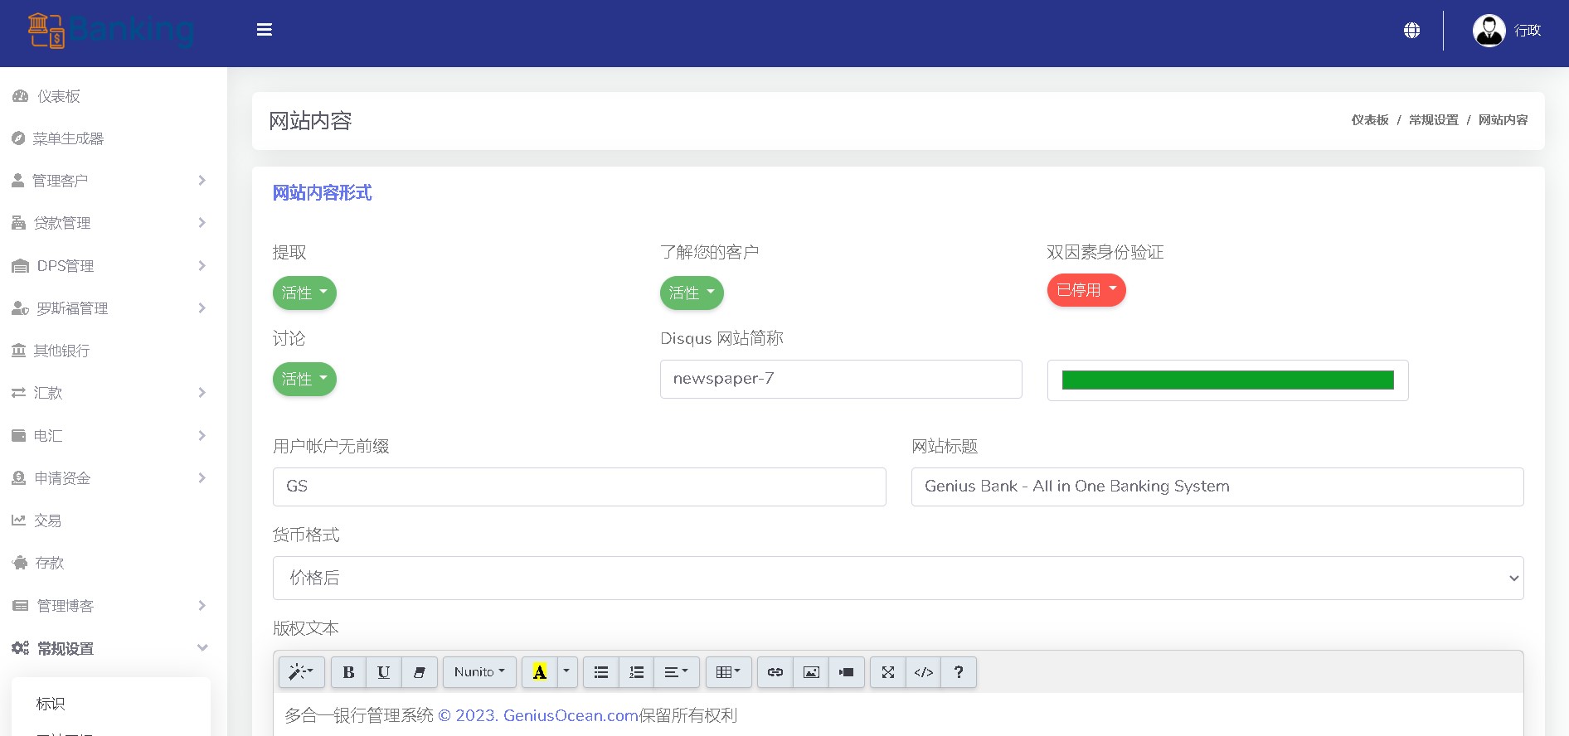This screenshot has width=1569, height=736.
Task: Open the globe language selector
Action: coord(1411,31)
